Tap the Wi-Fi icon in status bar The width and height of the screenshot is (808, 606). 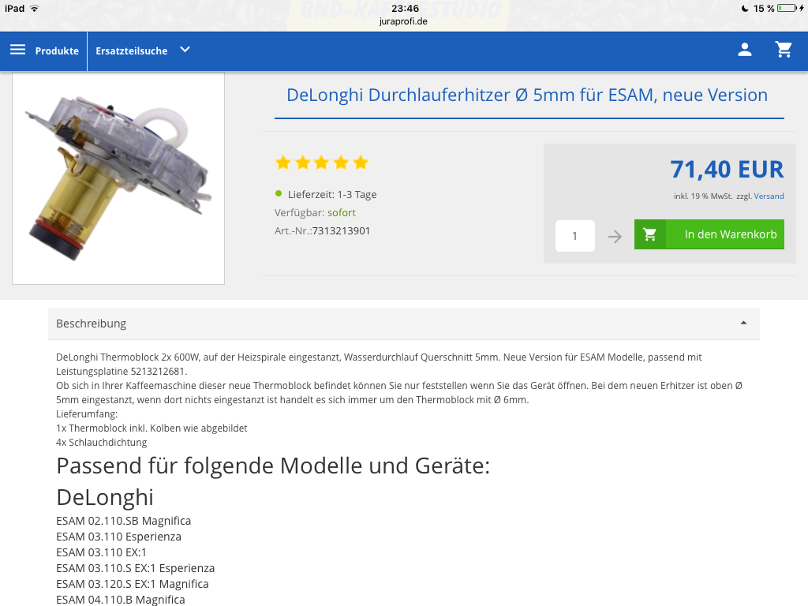pos(35,8)
